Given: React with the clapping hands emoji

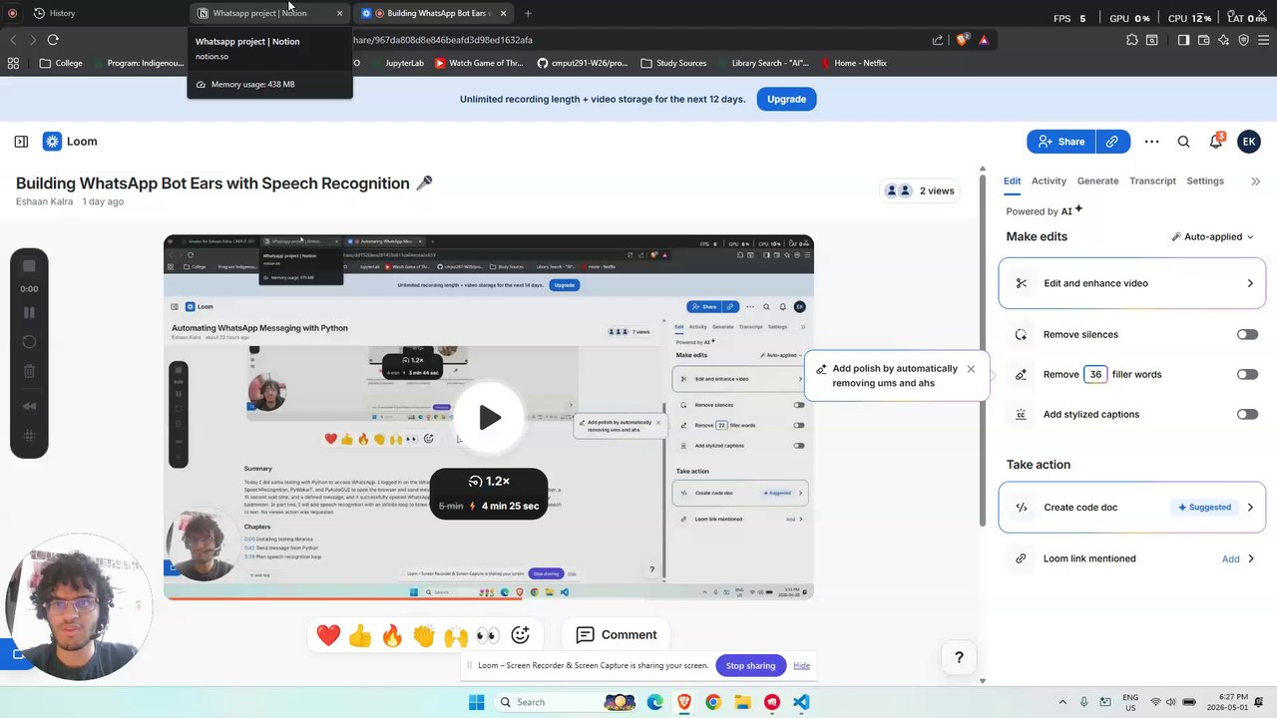Looking at the screenshot, I should click(424, 635).
